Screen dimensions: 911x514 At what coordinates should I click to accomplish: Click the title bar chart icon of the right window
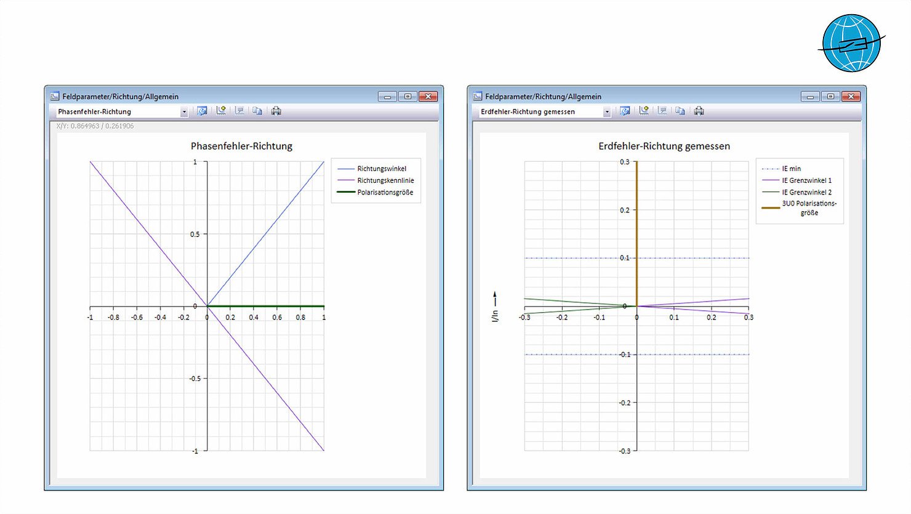[x=478, y=96]
